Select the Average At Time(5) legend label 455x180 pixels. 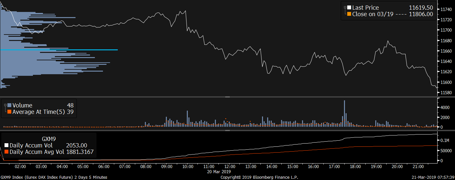(x=38, y=112)
